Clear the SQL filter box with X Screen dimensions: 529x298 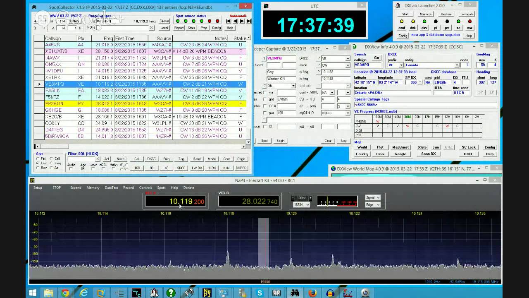tap(98, 159)
